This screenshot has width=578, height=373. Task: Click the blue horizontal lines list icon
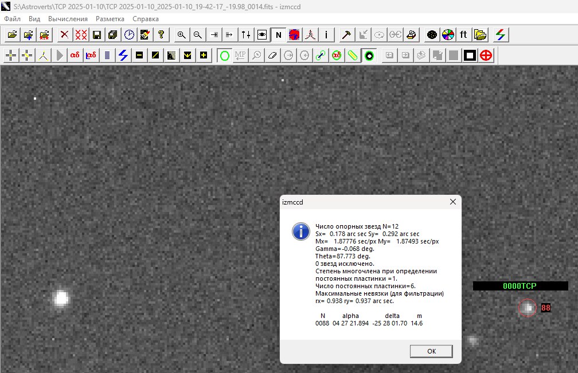coord(107,56)
